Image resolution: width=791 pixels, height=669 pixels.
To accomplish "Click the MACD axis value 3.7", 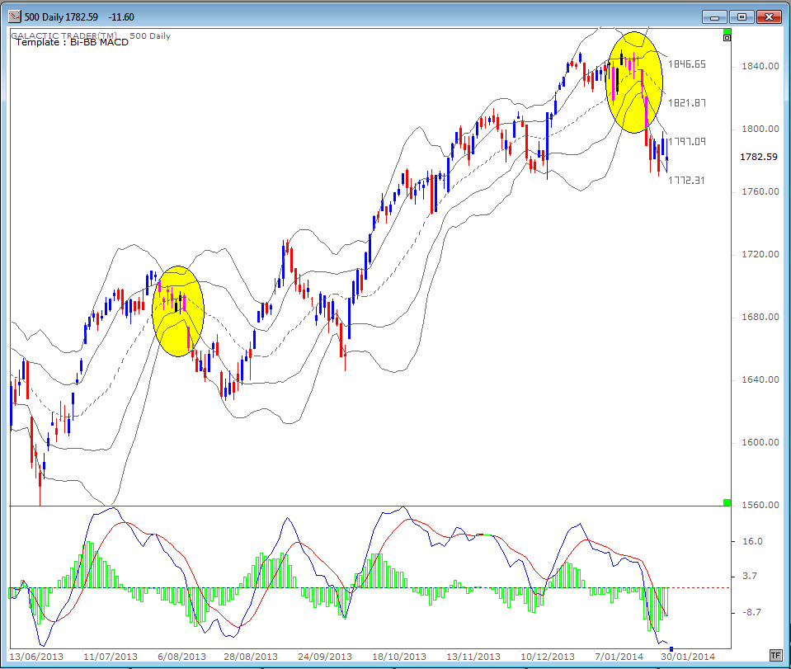I will click(750, 576).
